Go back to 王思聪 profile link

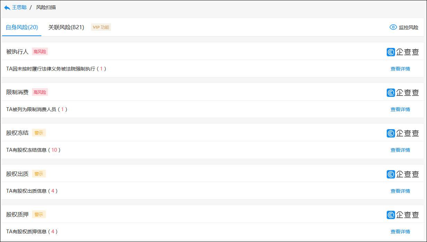point(19,7)
